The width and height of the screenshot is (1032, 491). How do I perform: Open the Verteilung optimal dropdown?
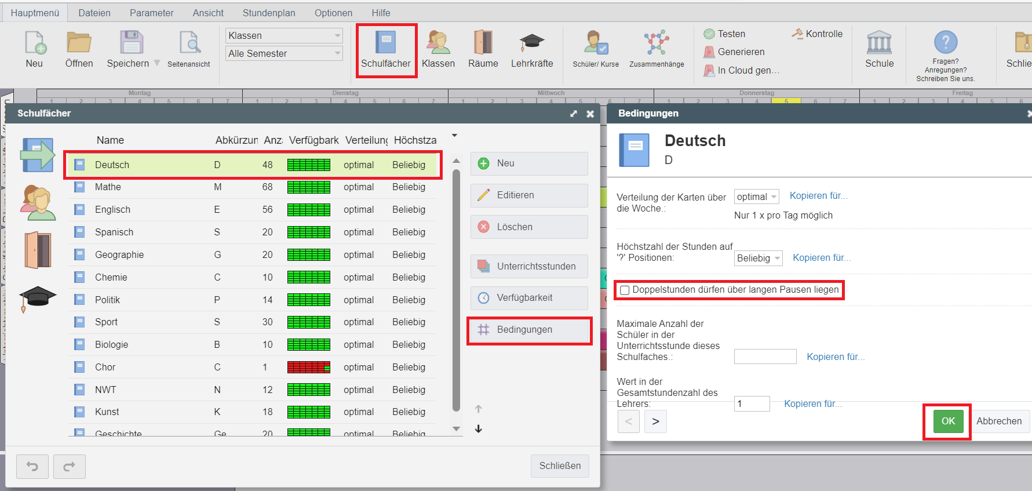[756, 197]
